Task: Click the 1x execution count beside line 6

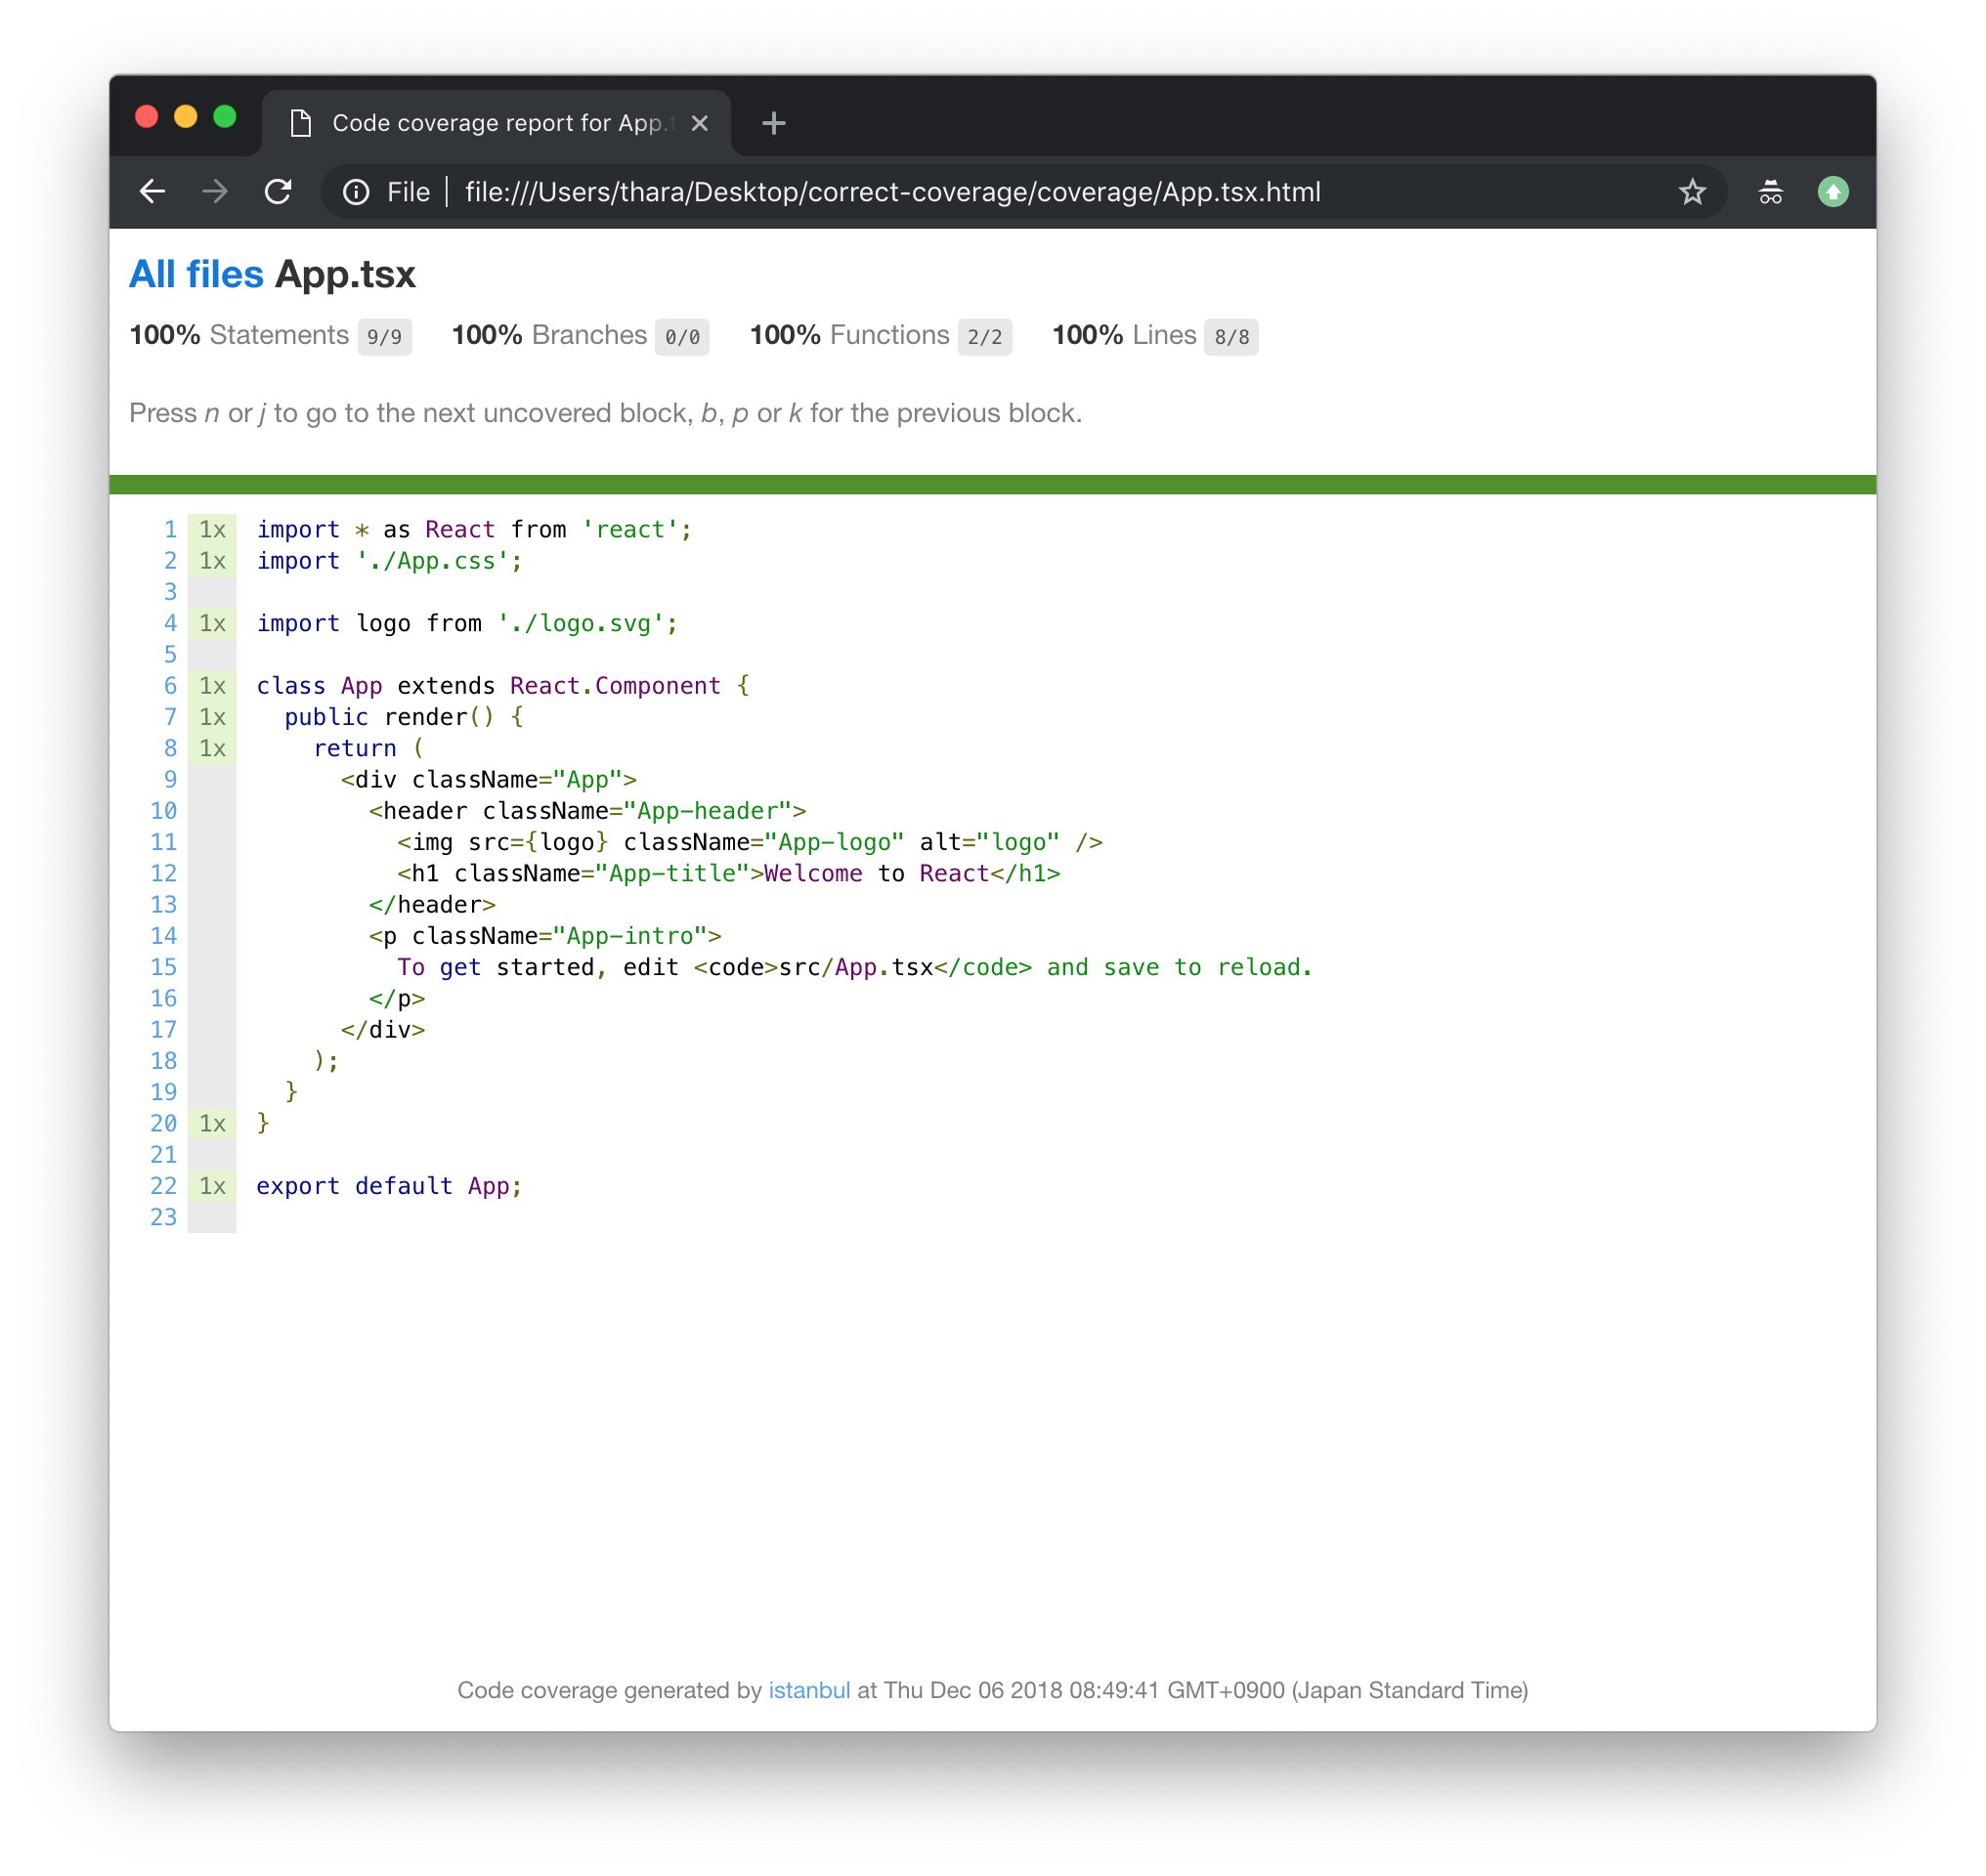Action: [211, 686]
